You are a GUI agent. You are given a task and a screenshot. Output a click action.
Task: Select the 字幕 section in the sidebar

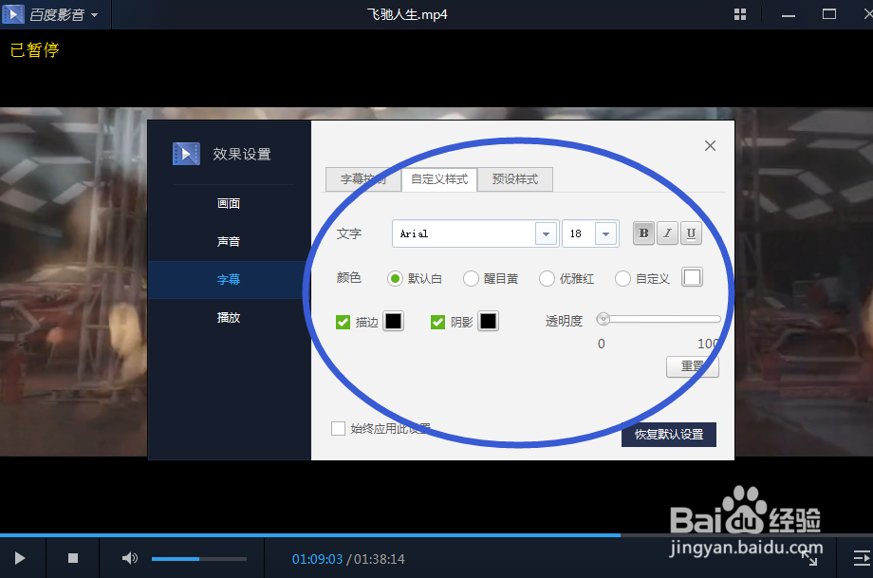(x=229, y=280)
